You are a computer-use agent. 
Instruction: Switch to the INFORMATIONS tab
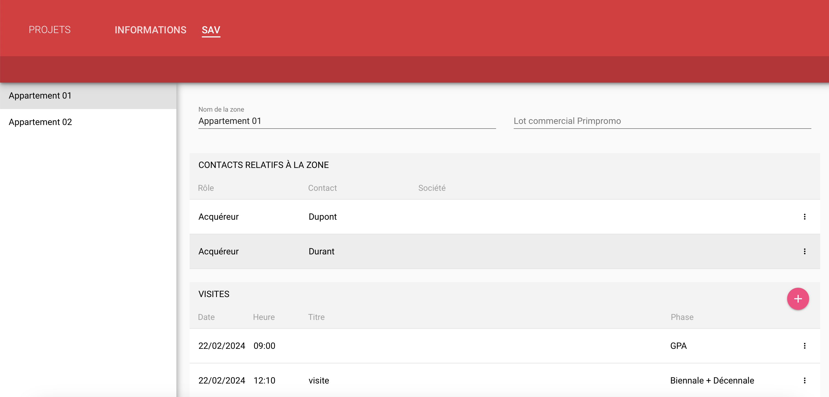coord(150,30)
